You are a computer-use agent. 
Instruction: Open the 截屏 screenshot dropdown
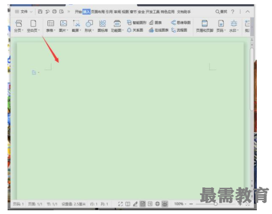pos(76,26)
